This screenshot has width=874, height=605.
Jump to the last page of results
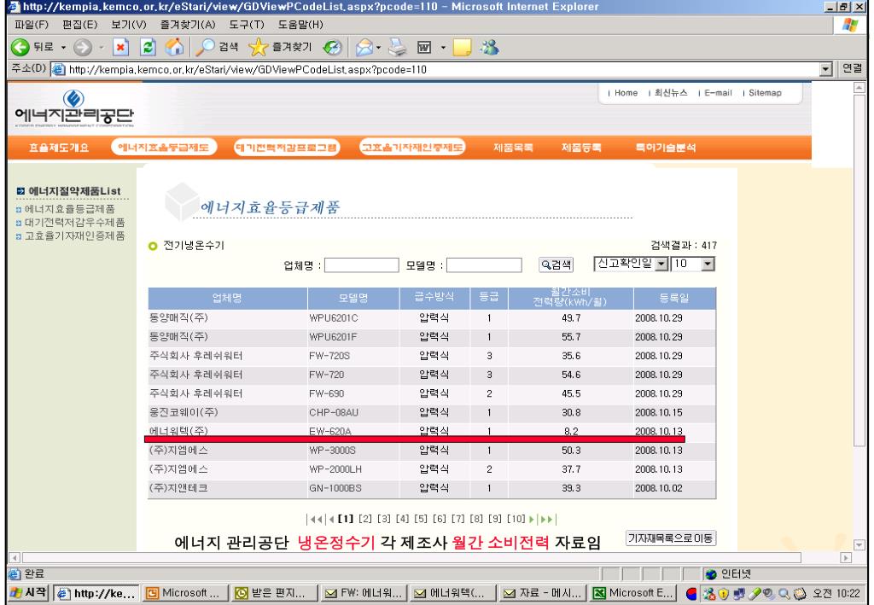[x=548, y=519]
